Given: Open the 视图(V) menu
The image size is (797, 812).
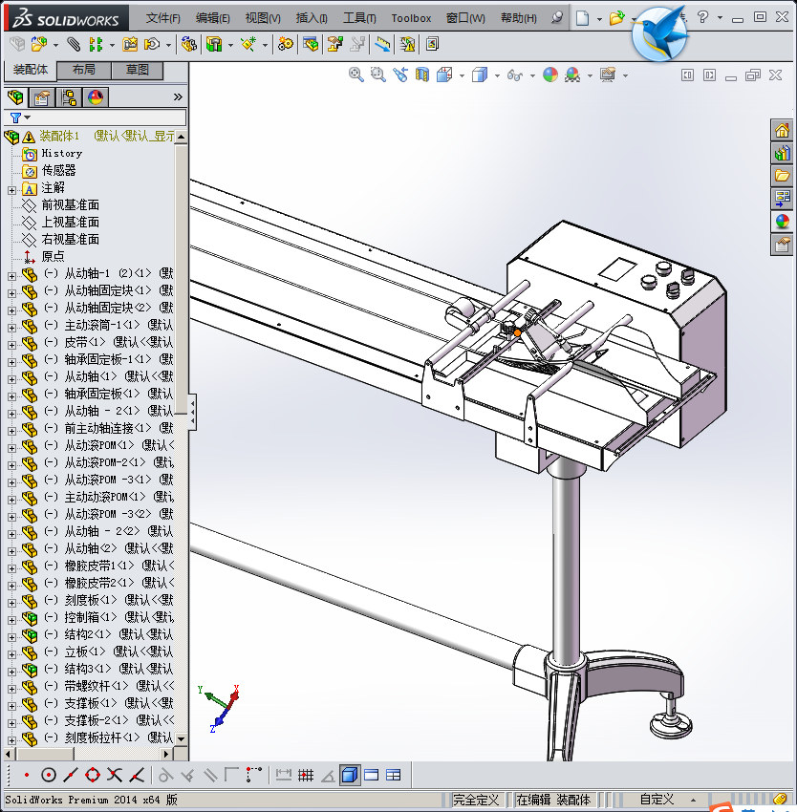Looking at the screenshot, I should coord(263,18).
